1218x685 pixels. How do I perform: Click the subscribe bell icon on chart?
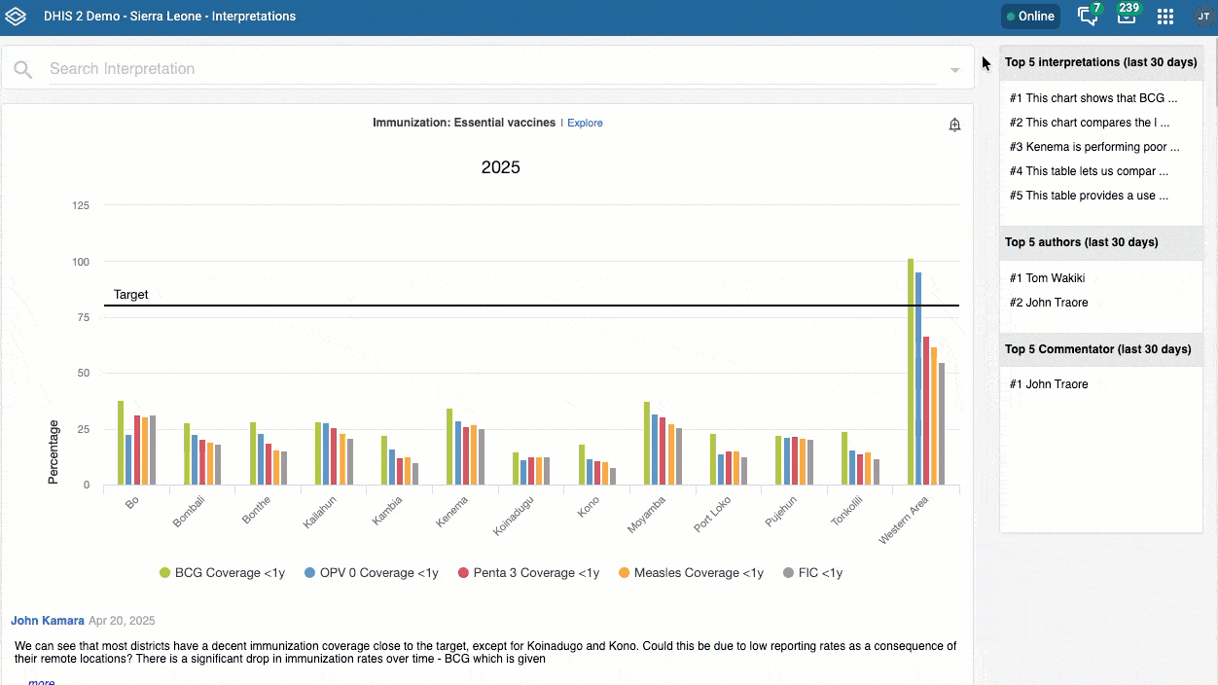tap(954, 125)
